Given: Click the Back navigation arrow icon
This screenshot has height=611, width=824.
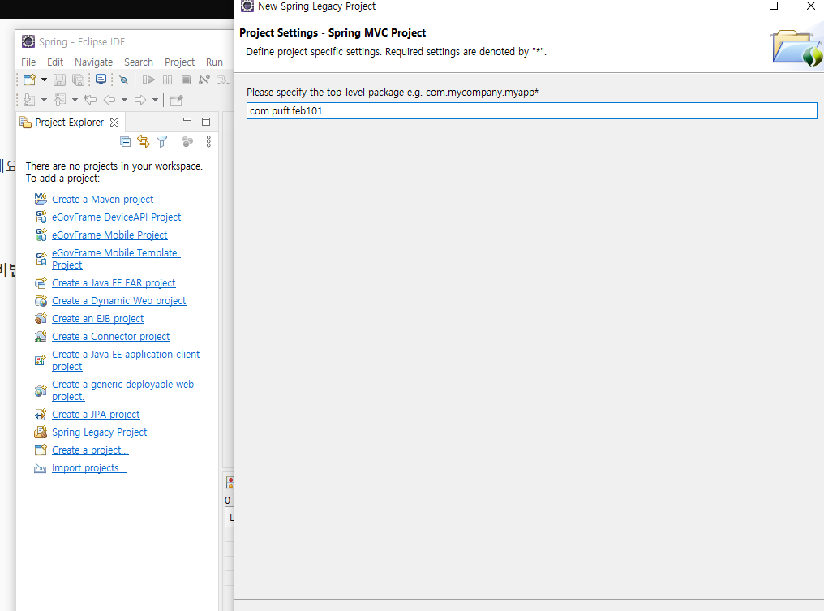Looking at the screenshot, I should click(109, 100).
